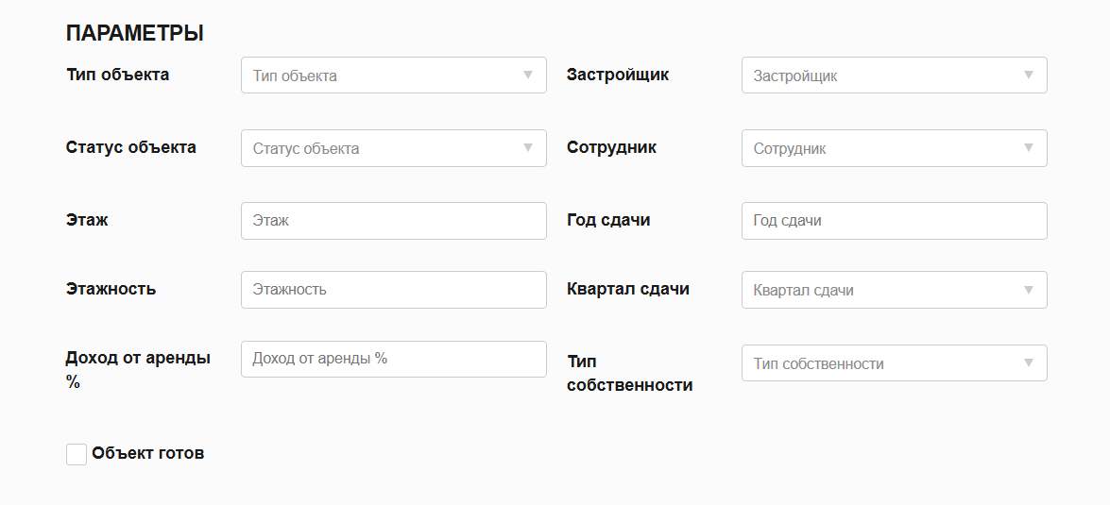Click the Статус объекта arrow icon
The image size is (1110, 505).
pyautogui.click(x=528, y=148)
